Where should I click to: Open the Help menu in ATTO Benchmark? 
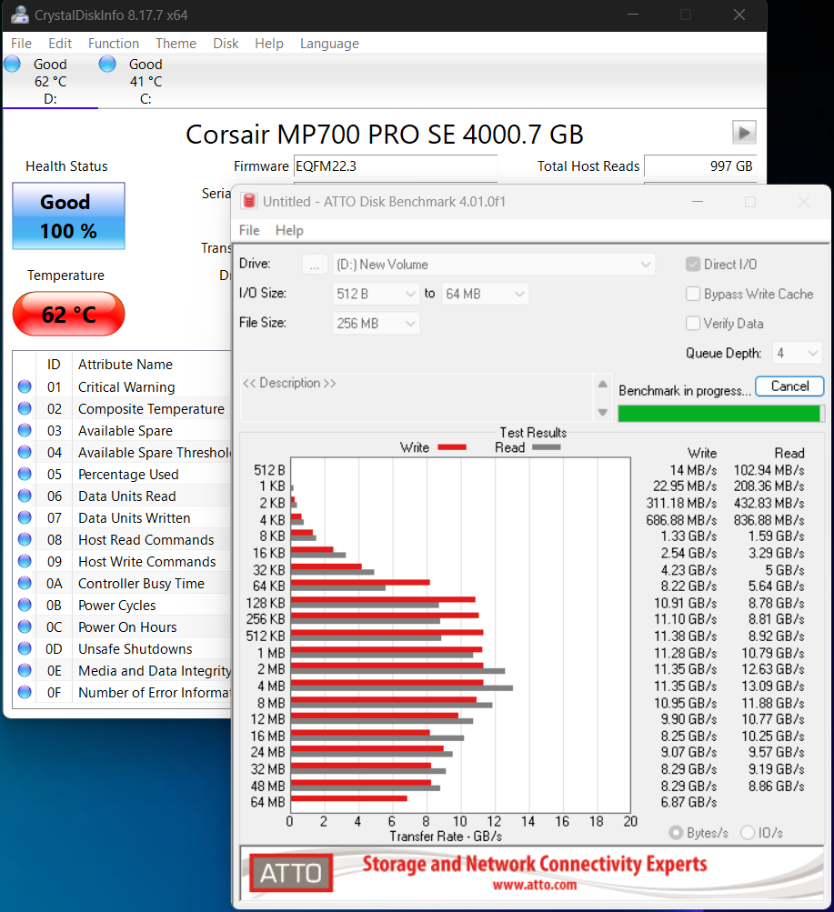pyautogui.click(x=289, y=231)
